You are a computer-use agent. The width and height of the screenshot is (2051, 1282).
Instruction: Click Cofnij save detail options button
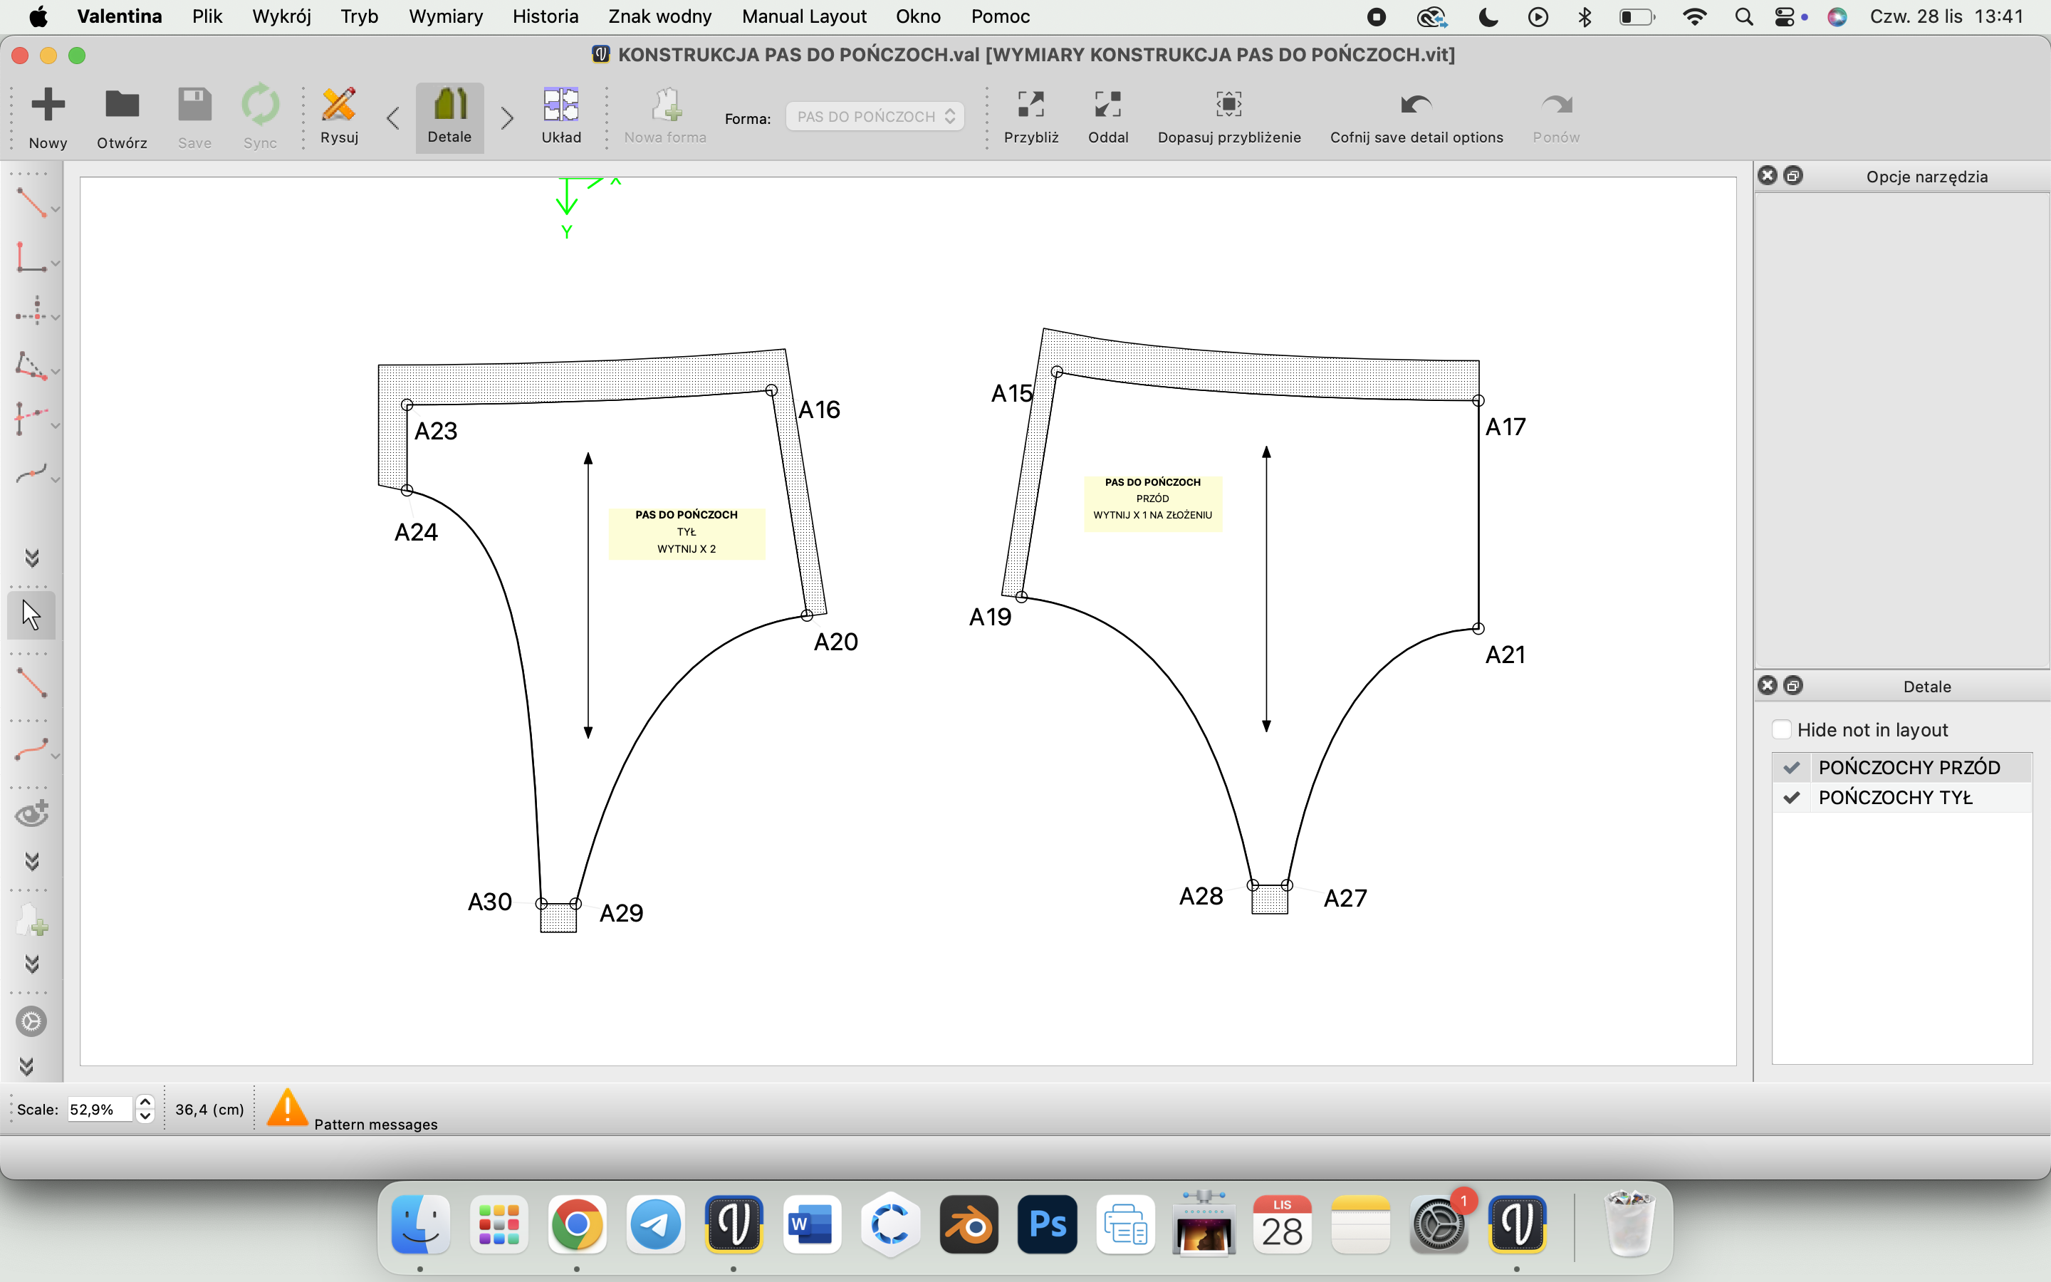[1415, 105]
